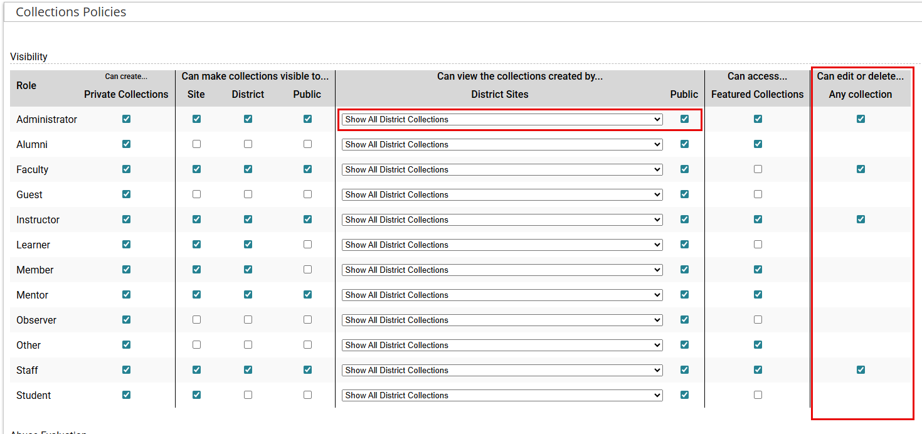Toggle Learner District visibility checkbox
Image resolution: width=922 pixels, height=434 pixels.
pos(248,245)
